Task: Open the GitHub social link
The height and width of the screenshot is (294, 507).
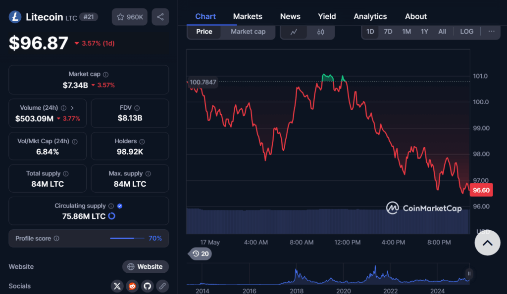Action: [x=148, y=286]
